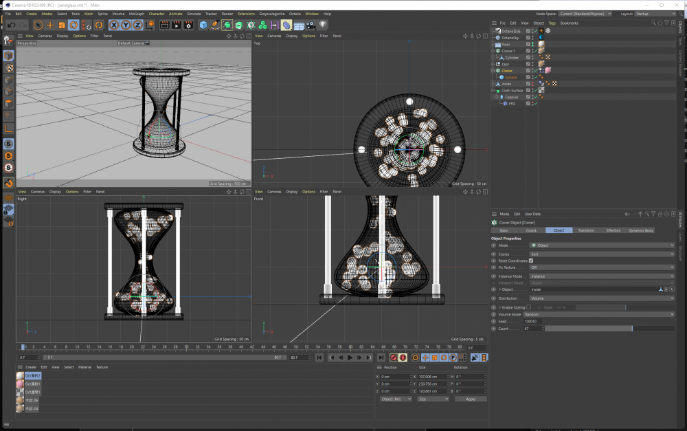Open the Distribution dropdown set to Volume
Image resolution: width=687 pixels, height=431 pixels.
602,298
